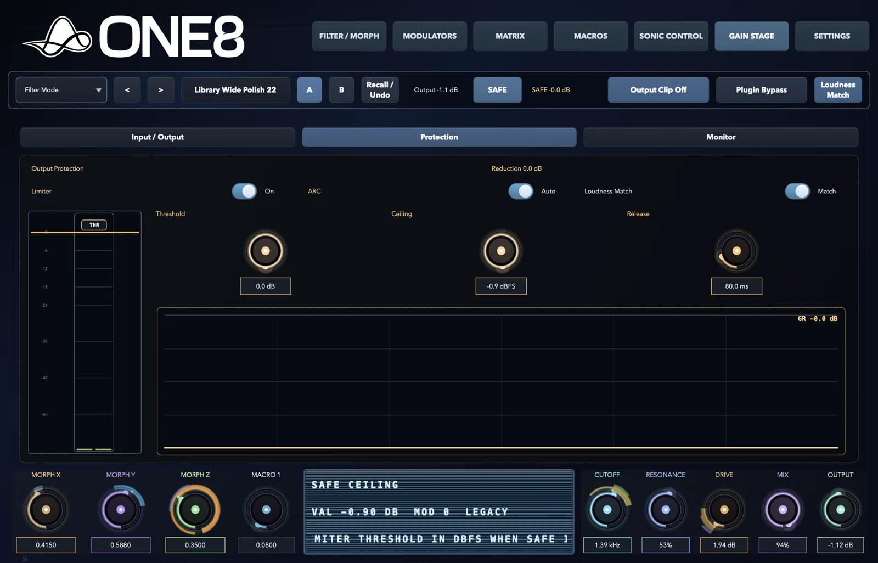Click the SAFE -0.0 dB readout
The width and height of the screenshot is (878, 563).
tap(550, 90)
